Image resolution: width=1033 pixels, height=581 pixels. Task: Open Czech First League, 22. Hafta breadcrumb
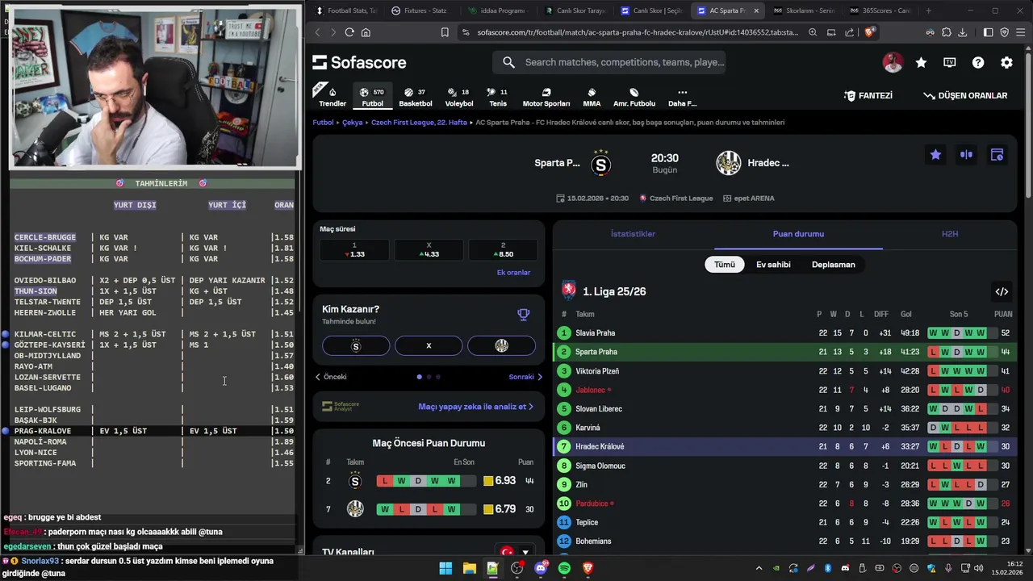pos(419,123)
